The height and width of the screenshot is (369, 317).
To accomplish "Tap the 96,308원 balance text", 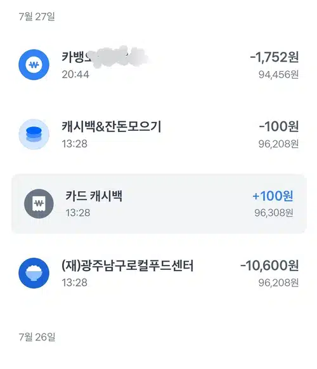I will point(274,213).
